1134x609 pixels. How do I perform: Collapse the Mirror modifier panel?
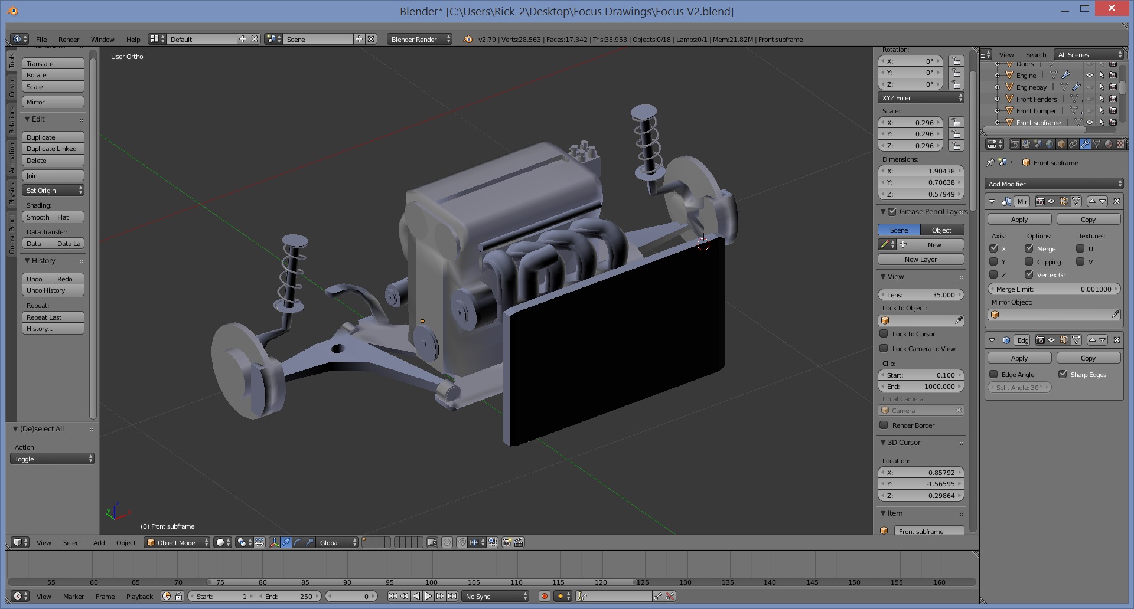click(x=992, y=201)
